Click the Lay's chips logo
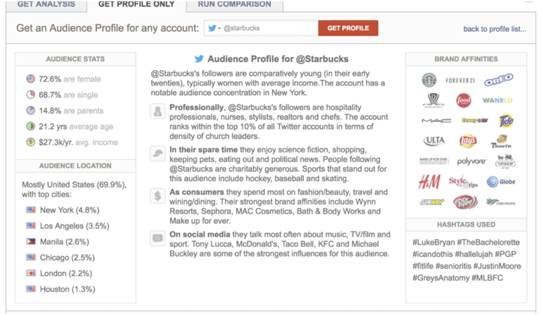The image size is (541, 315). [467, 142]
